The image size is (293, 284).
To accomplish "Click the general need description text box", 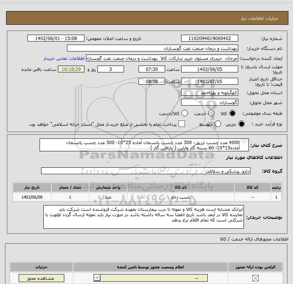I will (x=144, y=145).
